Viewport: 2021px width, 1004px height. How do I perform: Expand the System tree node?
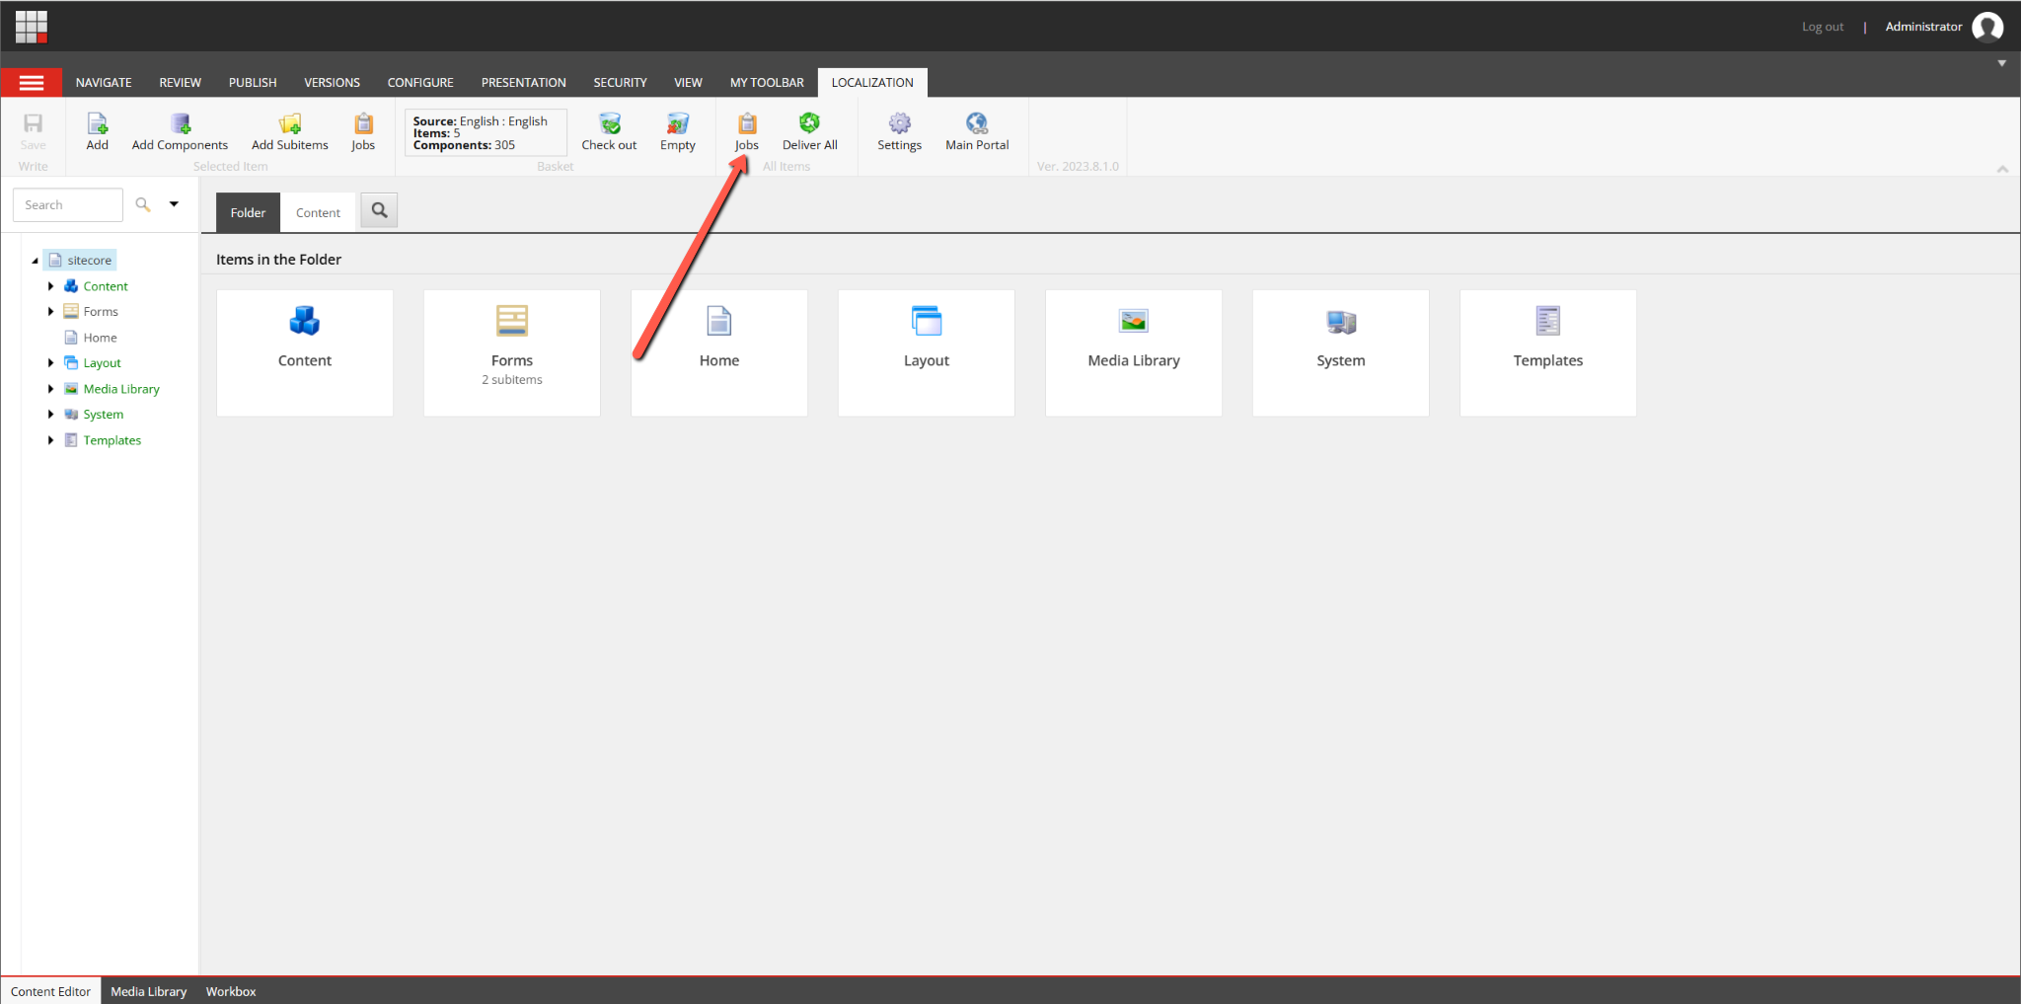point(50,415)
